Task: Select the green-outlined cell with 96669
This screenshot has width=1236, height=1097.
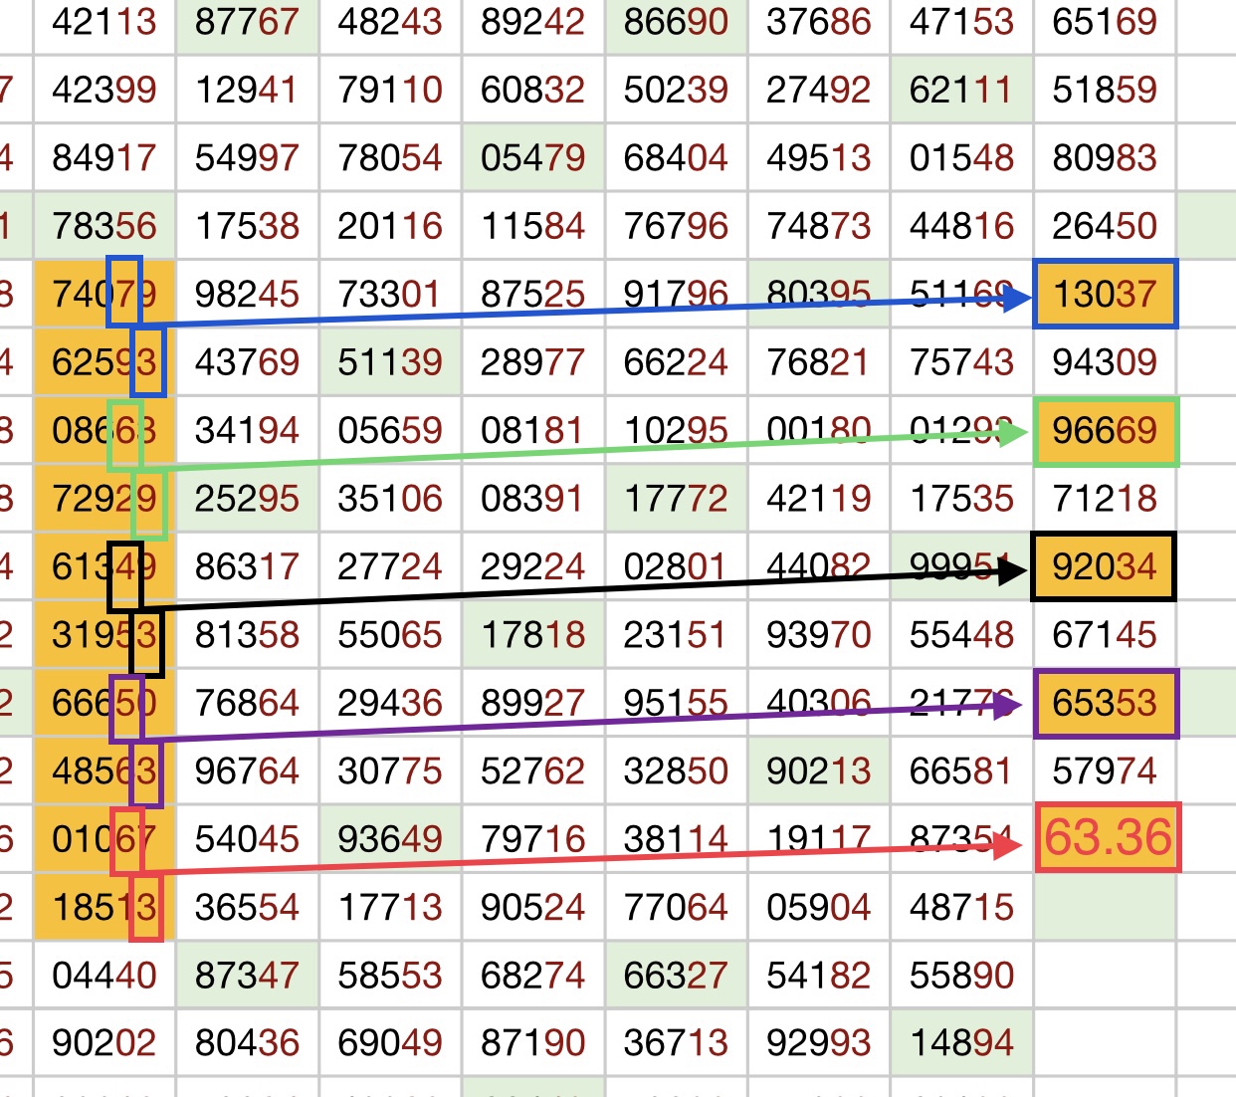Action: tap(1106, 431)
